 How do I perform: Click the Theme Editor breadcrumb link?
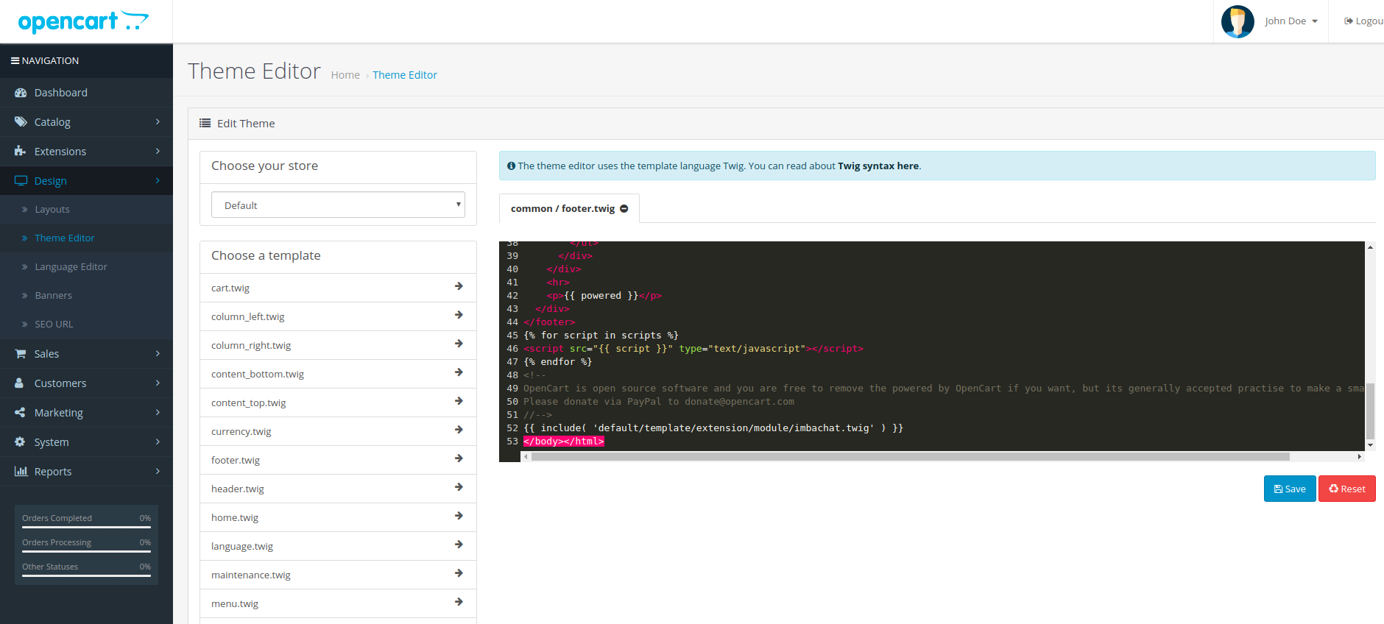pos(405,75)
